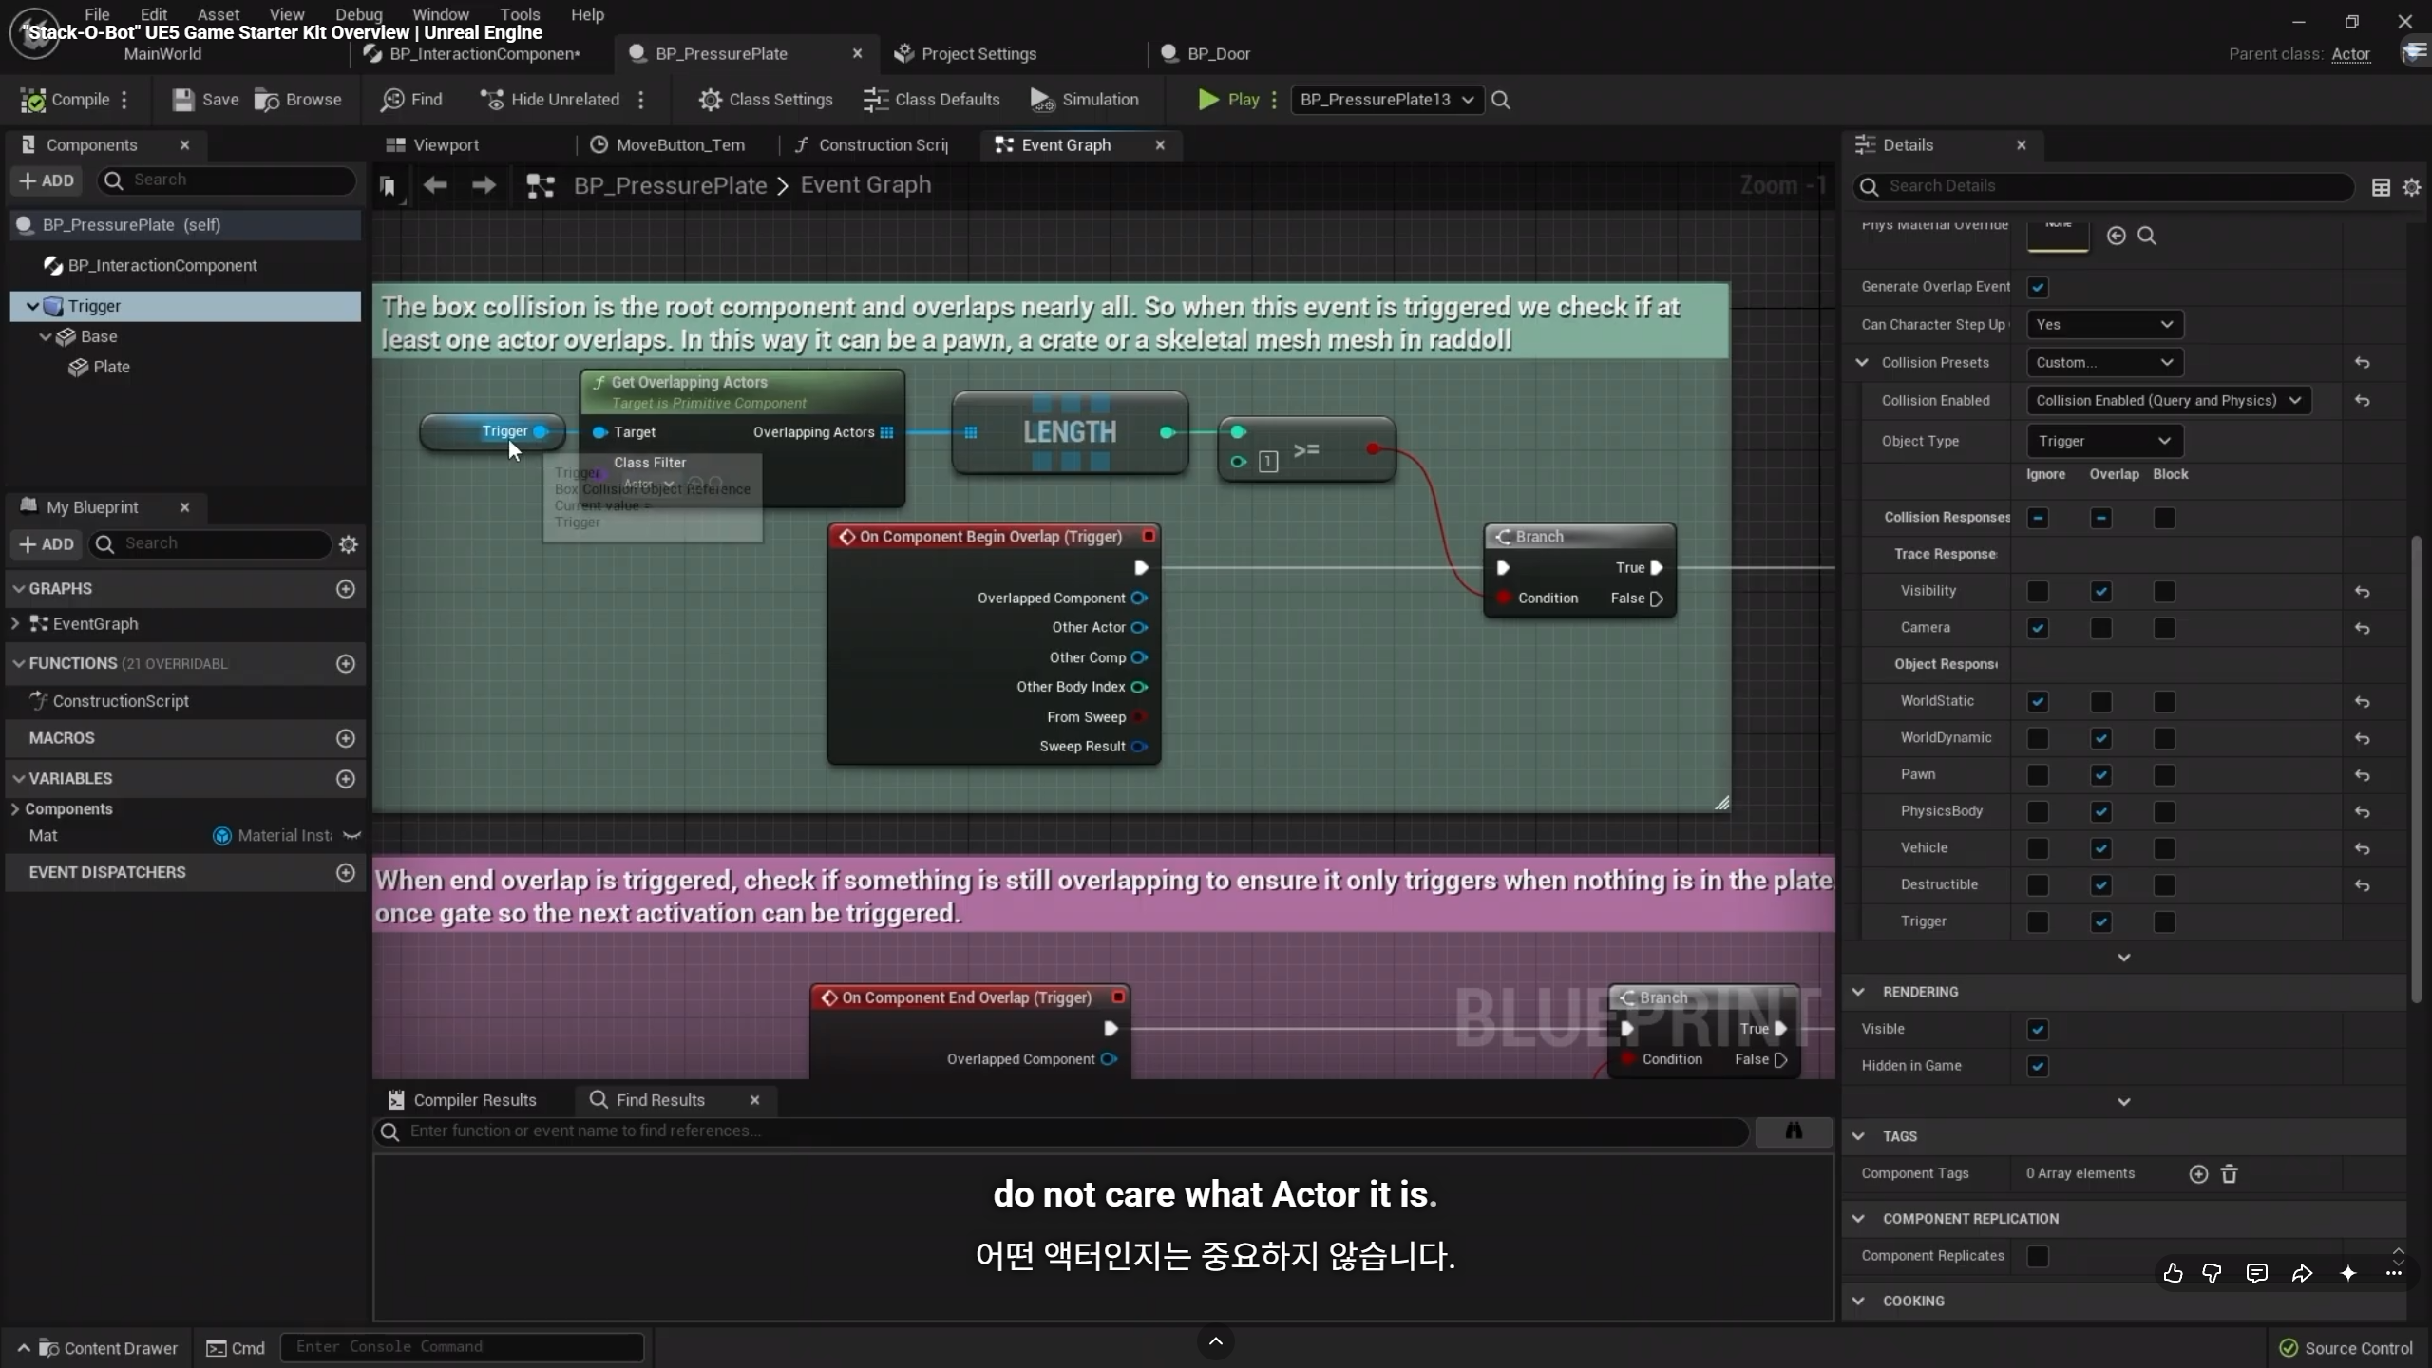The image size is (2432, 1368).
Task: Click ADD in Components panel
Action: (46, 180)
